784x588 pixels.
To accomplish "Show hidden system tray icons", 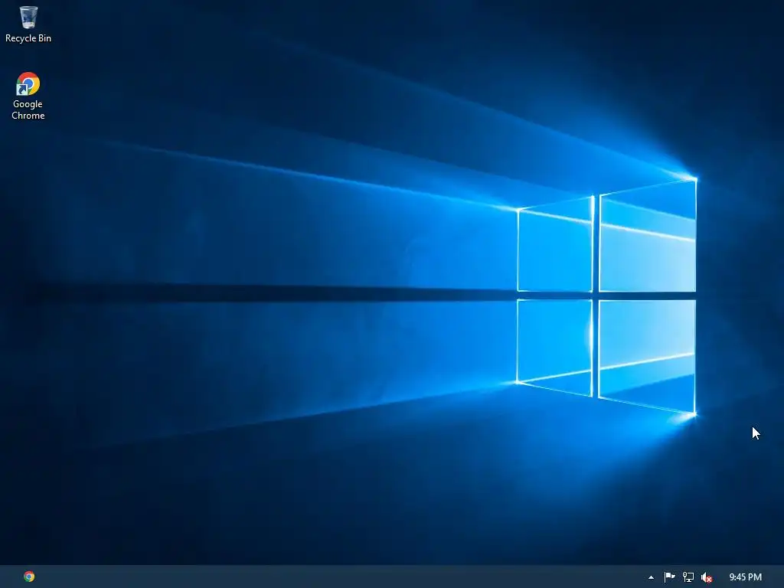I will coord(651,577).
